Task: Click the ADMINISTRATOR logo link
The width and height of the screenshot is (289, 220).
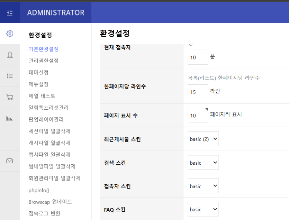Action: (56, 12)
